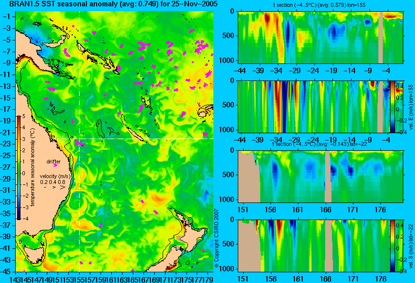
Task: Click the vertical label 'vel. S (m/s) lat=-22'
Action: pyautogui.click(x=411, y=246)
